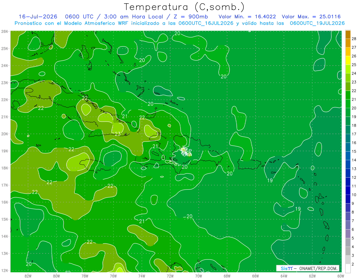Image resolution: width=362 pixels, height=280 pixels.
Task: Click color bar label '3'
Action: point(353,256)
